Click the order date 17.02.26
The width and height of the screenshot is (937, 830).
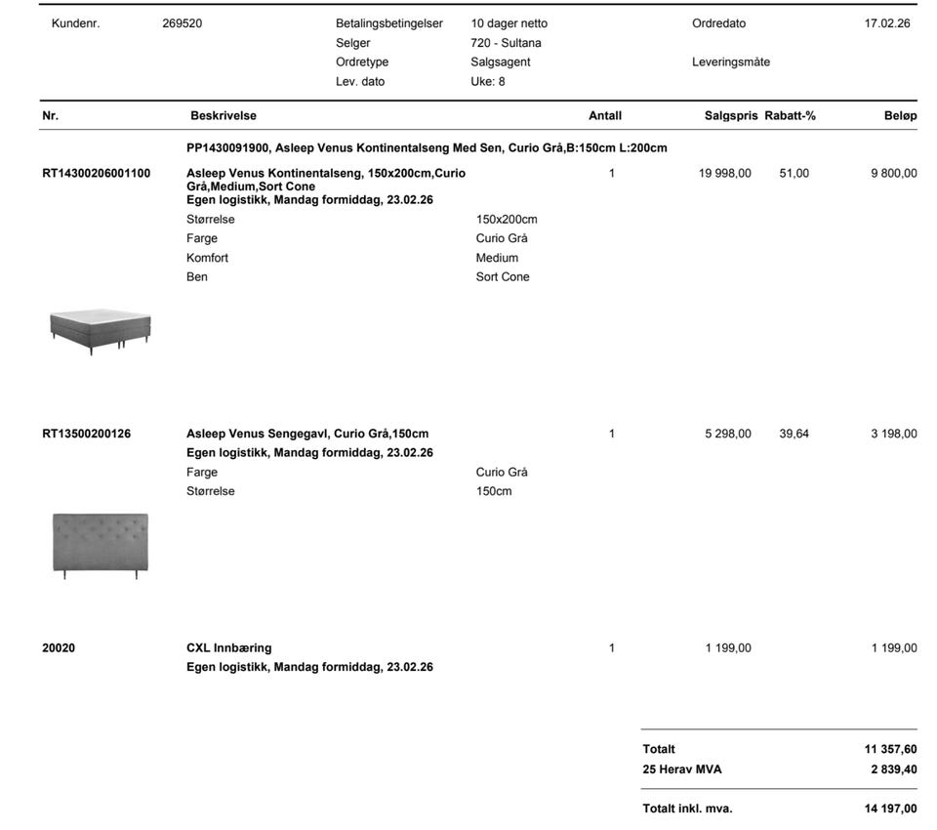(887, 23)
